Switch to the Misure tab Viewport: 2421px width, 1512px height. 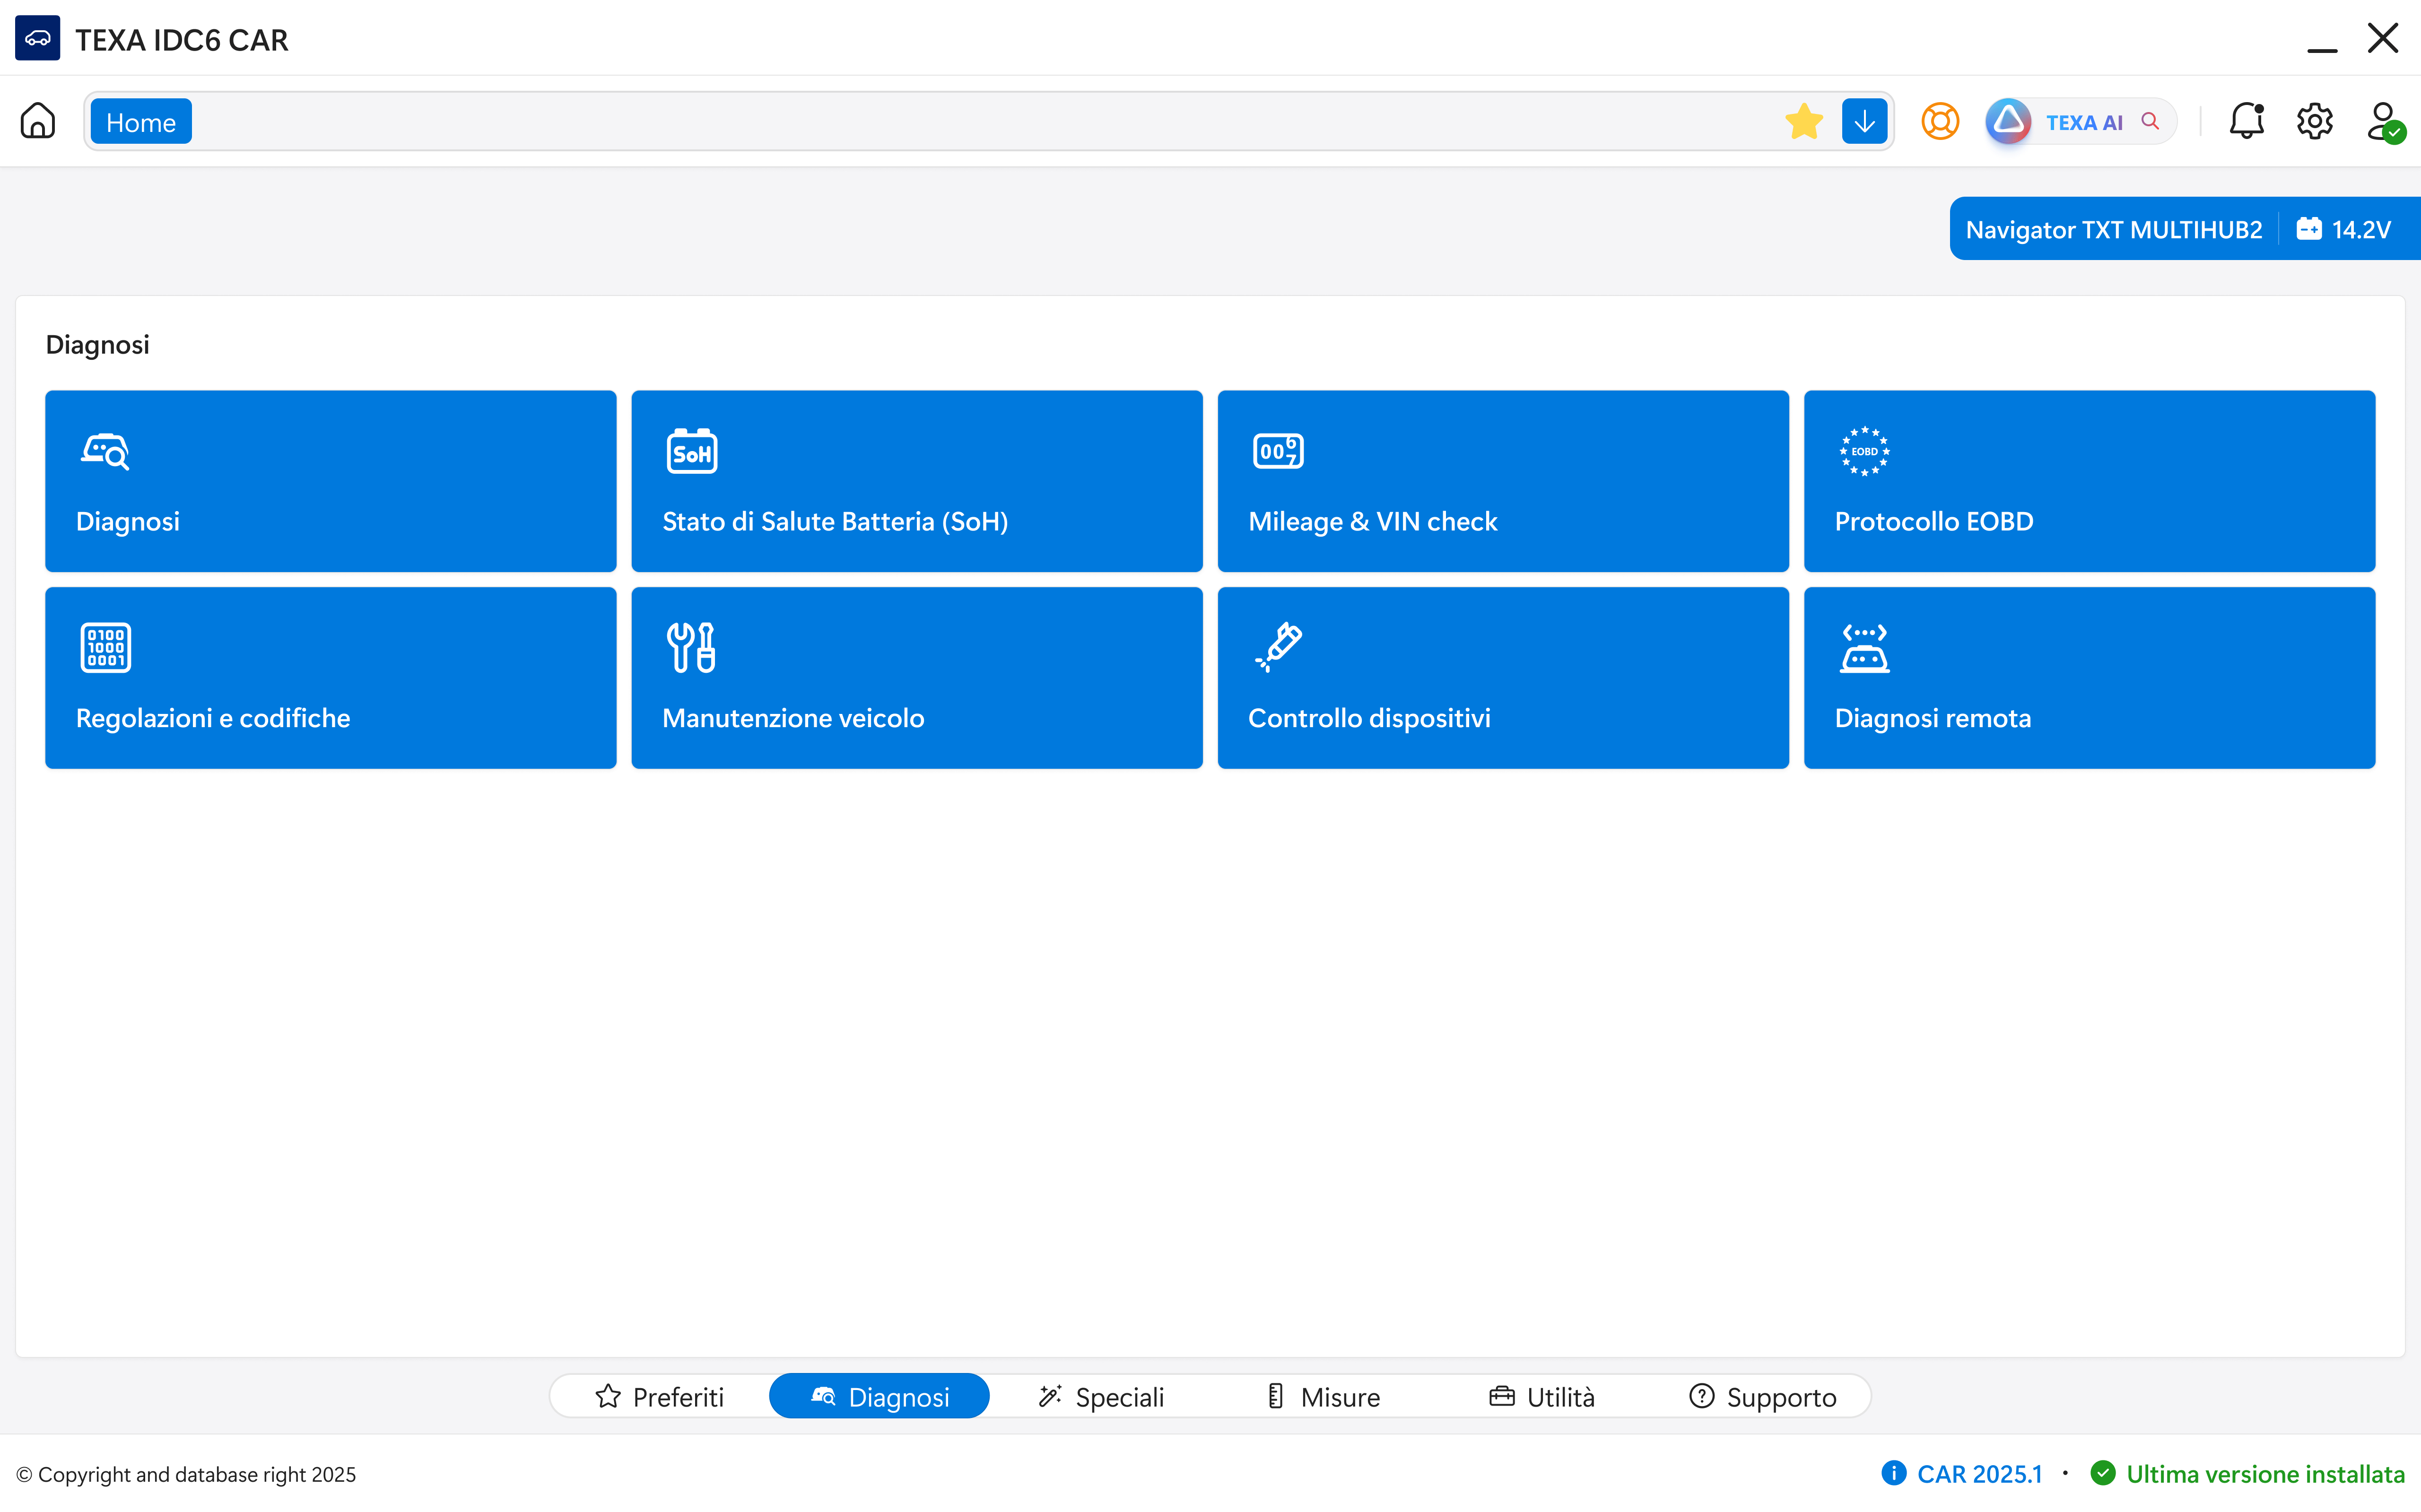point(1322,1396)
